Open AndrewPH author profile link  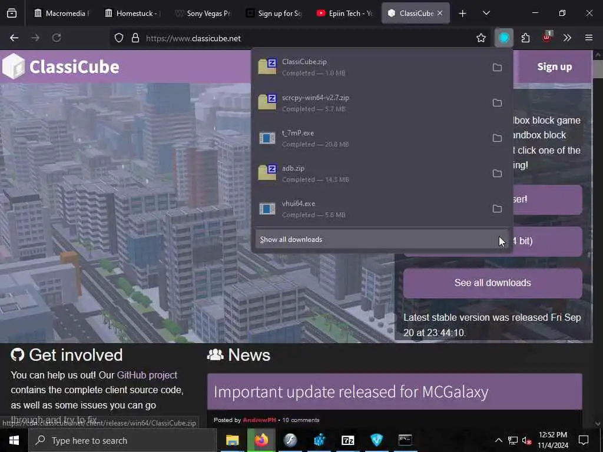(260, 420)
